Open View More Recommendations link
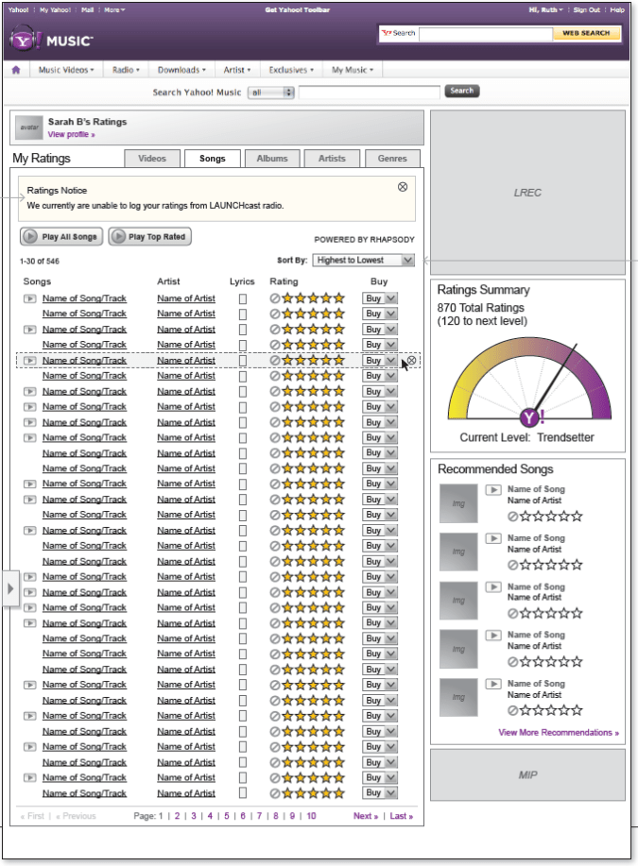The height and width of the screenshot is (866, 638). pos(558,732)
